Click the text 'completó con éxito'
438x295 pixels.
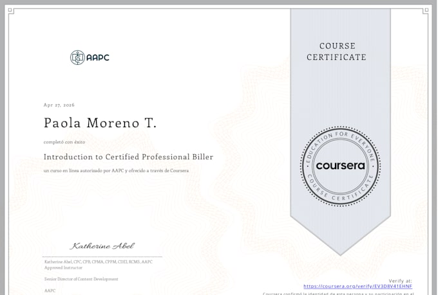[64, 142]
